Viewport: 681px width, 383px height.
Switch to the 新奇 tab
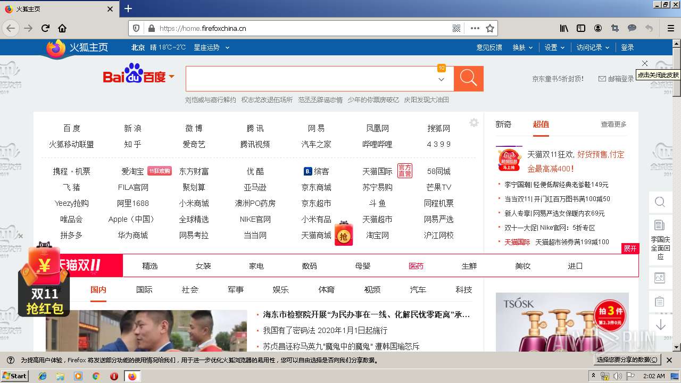coord(503,124)
